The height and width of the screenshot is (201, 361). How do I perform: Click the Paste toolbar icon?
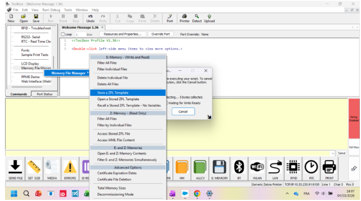(143, 18)
